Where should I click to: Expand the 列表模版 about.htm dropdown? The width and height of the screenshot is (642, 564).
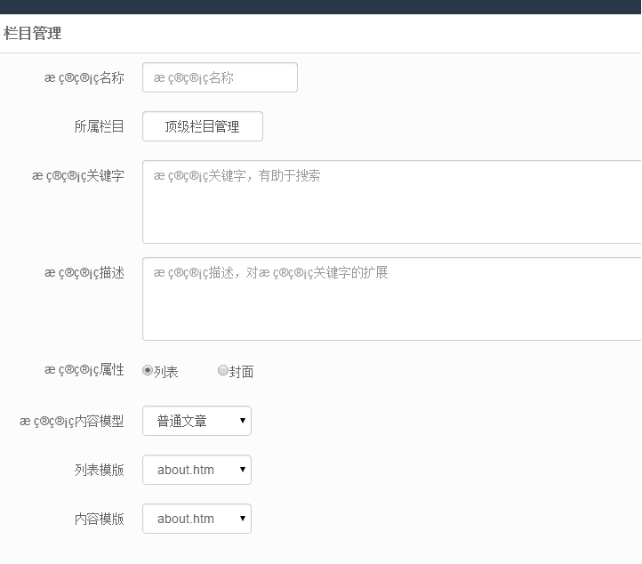point(197,470)
